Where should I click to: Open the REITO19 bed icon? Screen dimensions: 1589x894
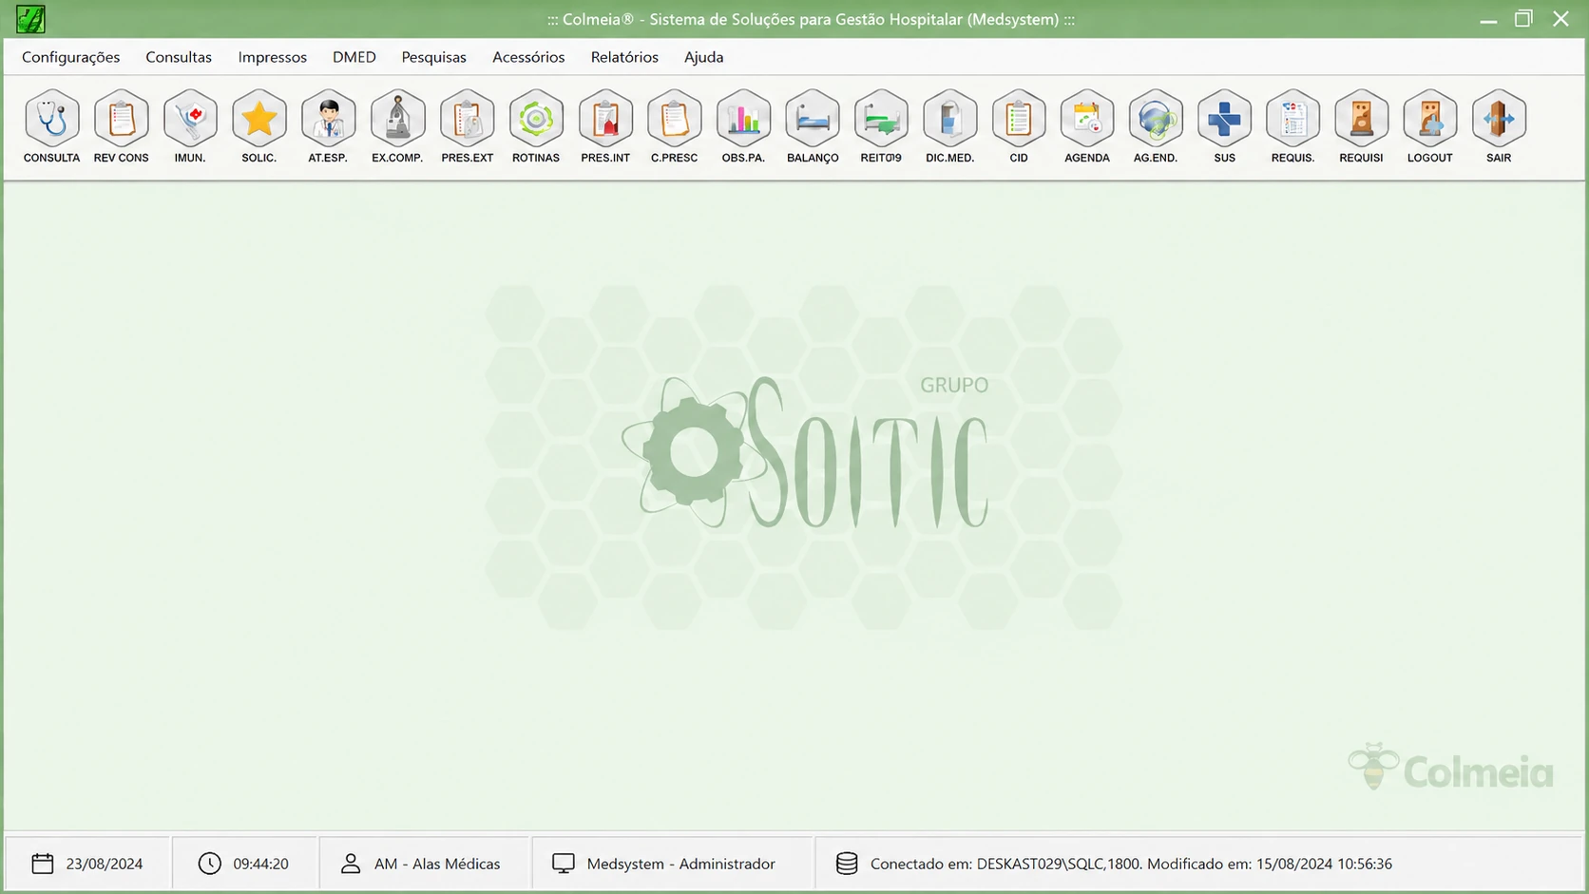point(881,119)
